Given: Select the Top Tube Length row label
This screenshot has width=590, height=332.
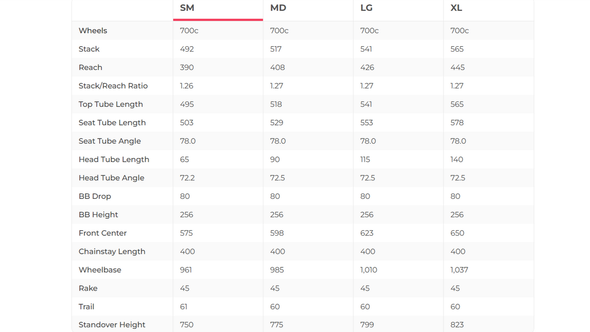Looking at the screenshot, I should pyautogui.click(x=111, y=105).
